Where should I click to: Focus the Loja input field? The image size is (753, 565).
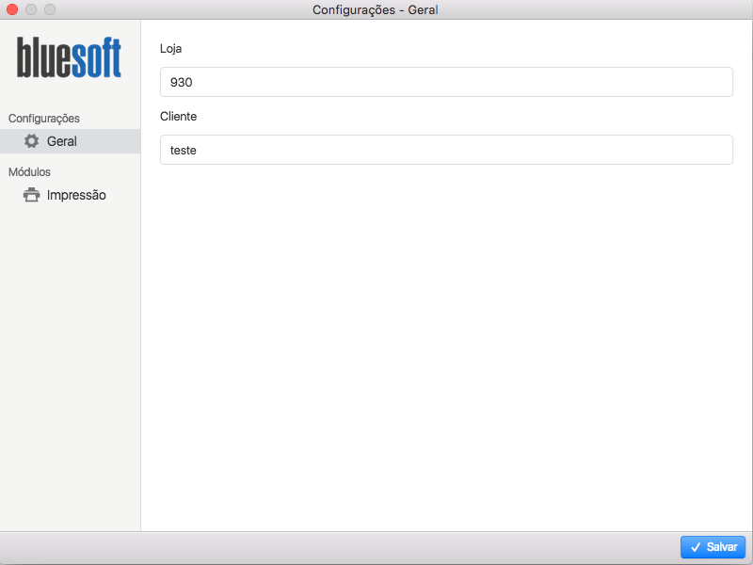(x=446, y=82)
